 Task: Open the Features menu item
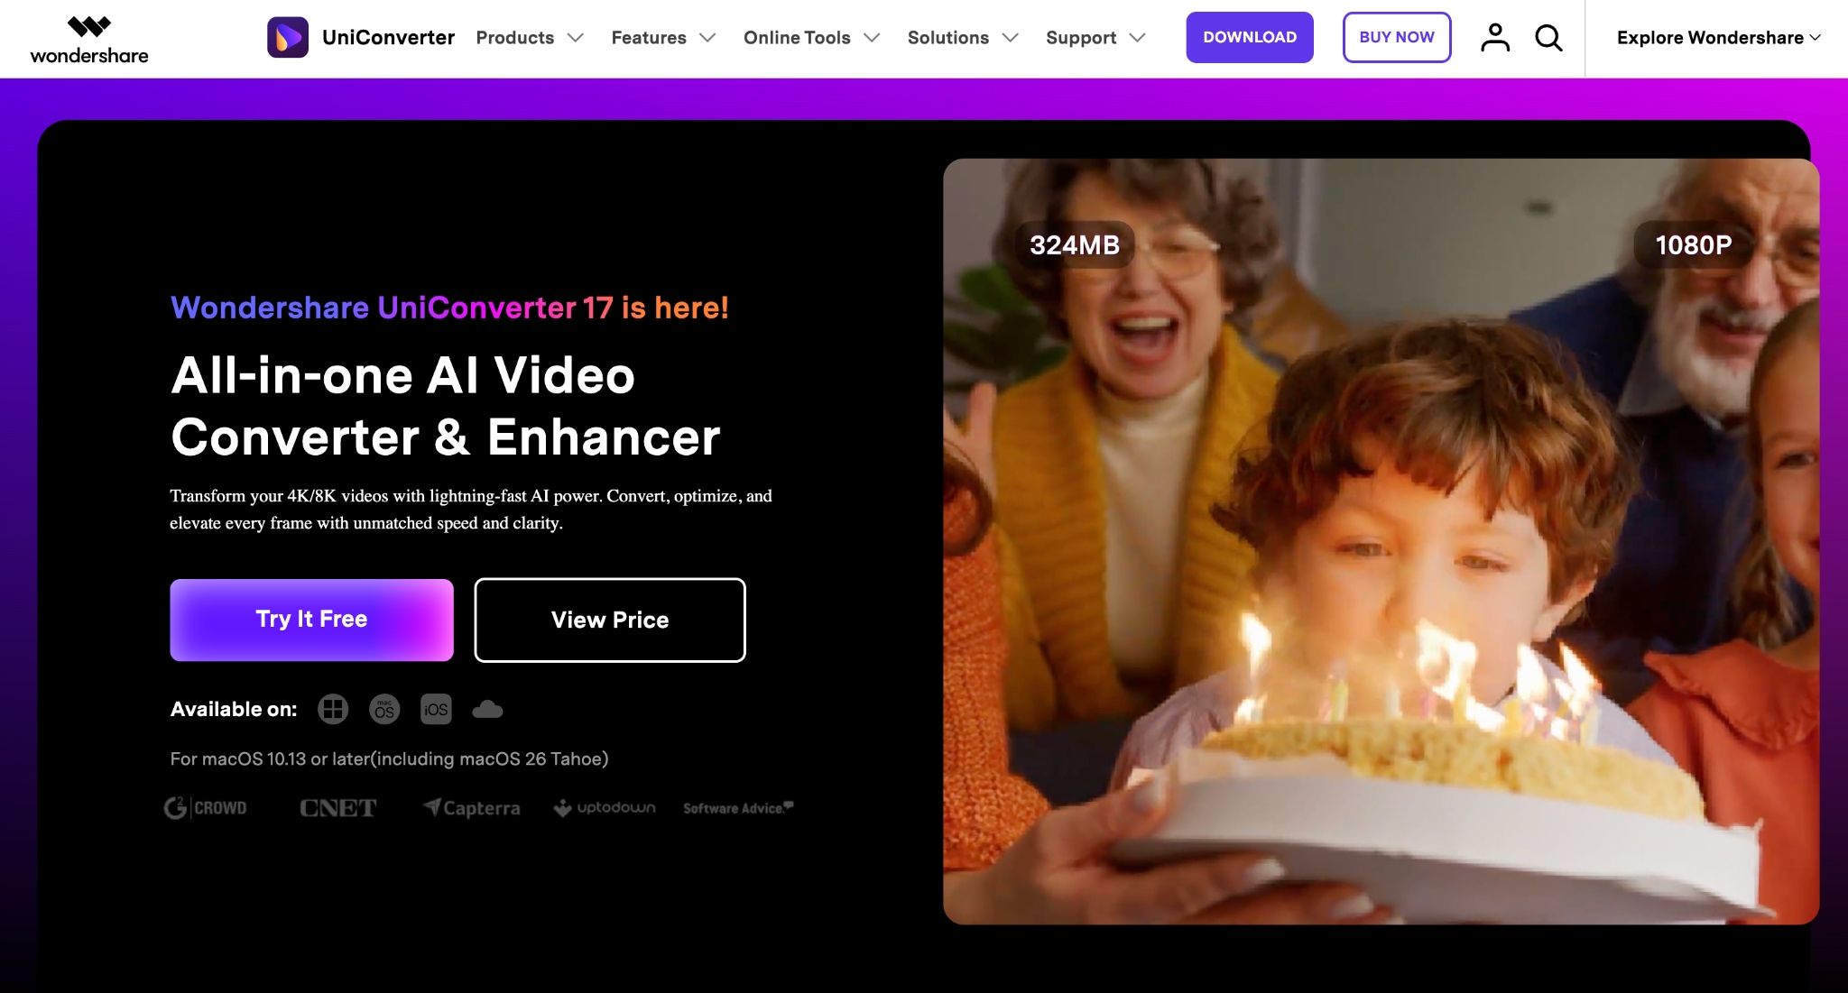click(649, 38)
